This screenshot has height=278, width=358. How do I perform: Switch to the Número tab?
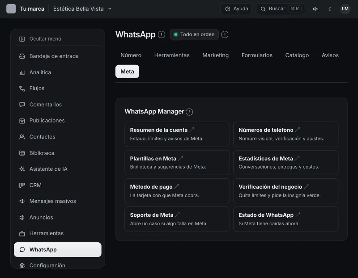point(131,55)
